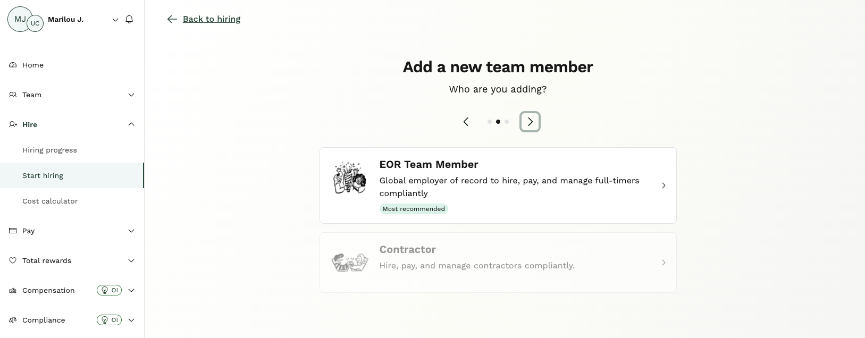Click the Marilou J. profile avatar
Image resolution: width=865 pixels, height=338 pixels.
20,19
